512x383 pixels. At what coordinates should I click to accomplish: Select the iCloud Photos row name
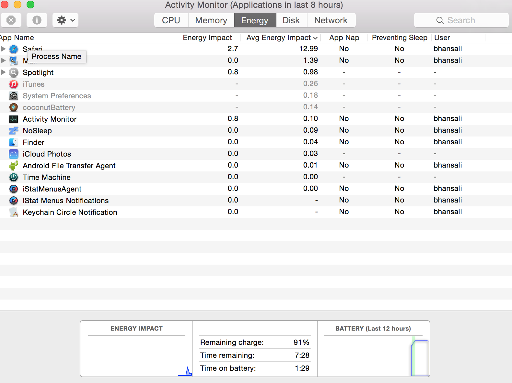click(x=47, y=154)
